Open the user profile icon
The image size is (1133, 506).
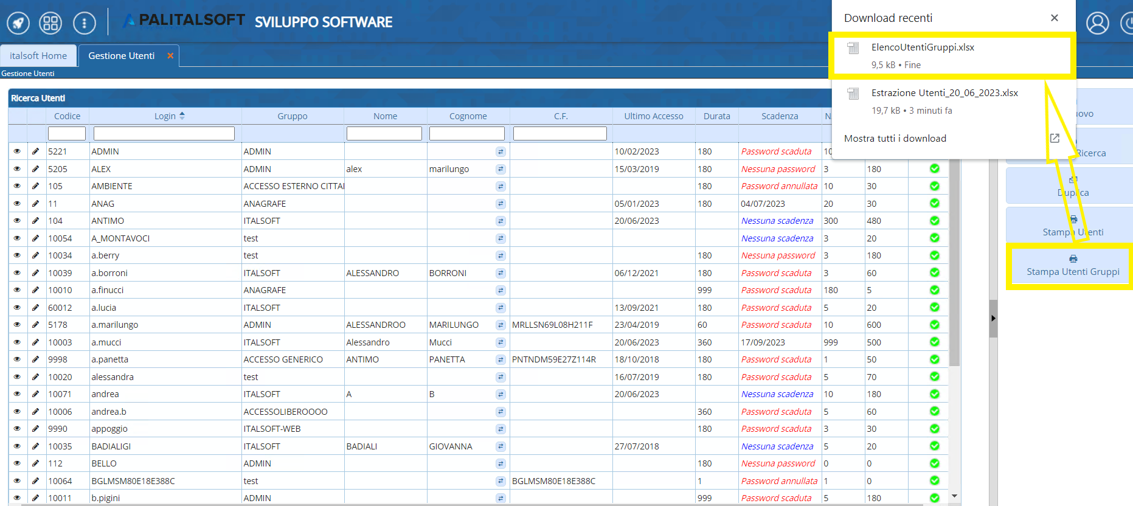1097,23
